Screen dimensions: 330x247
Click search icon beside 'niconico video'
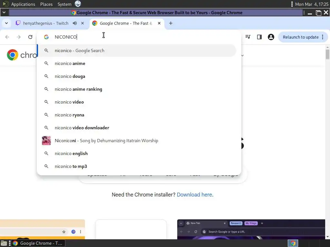(x=46, y=102)
